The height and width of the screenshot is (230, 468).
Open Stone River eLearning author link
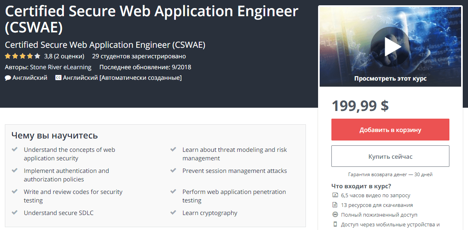(x=61, y=67)
